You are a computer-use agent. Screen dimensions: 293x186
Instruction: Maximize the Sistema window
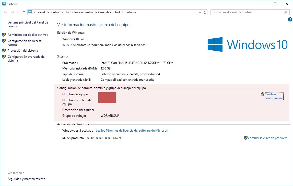(x=275, y=4)
